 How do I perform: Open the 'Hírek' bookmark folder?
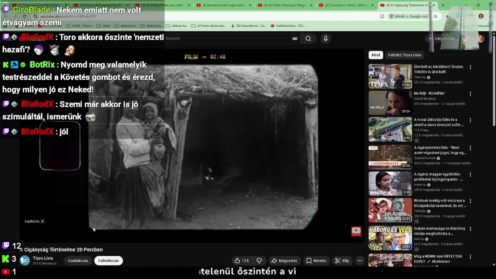[103, 26]
